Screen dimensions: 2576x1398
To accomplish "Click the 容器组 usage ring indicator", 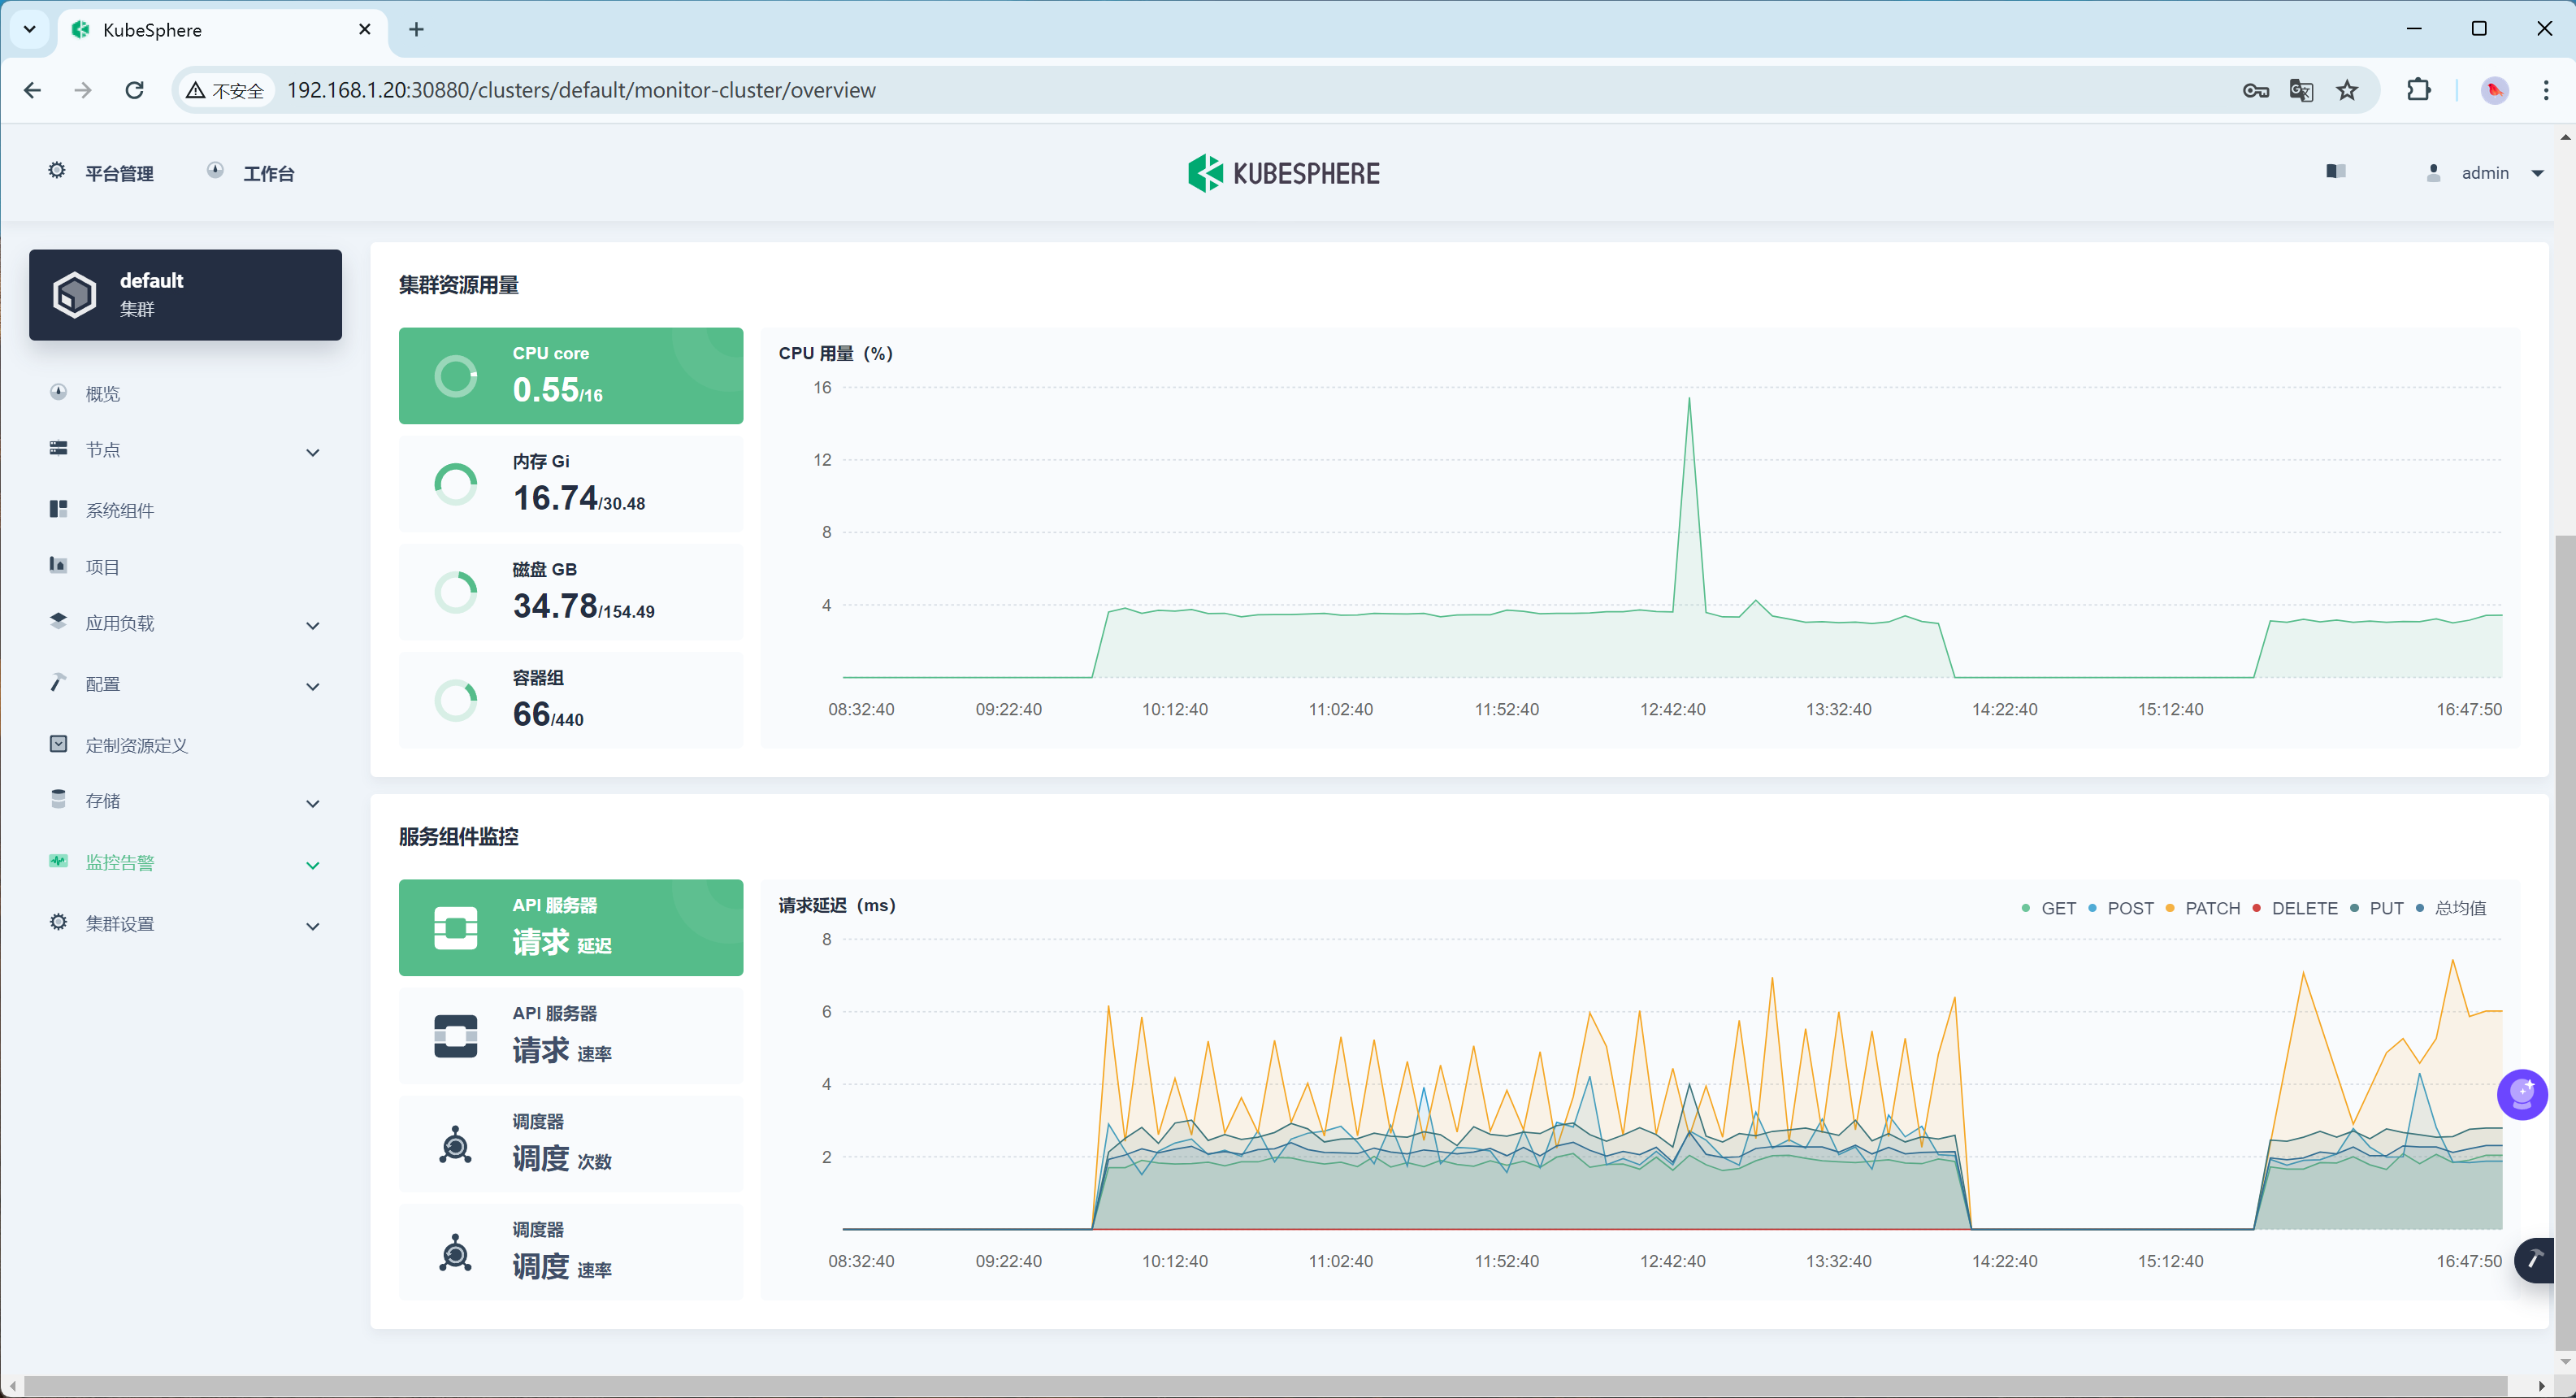I will tap(455, 700).
